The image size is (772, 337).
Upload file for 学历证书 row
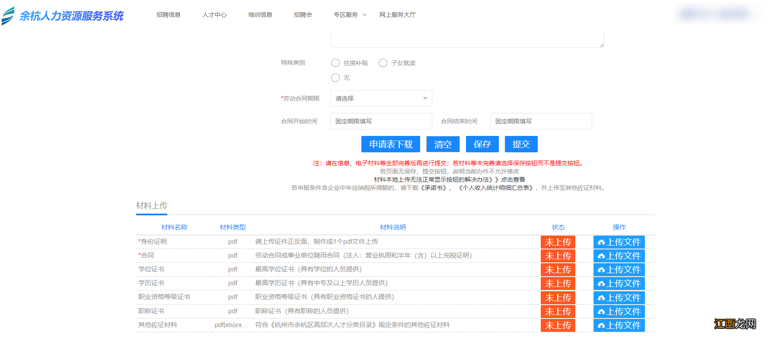[x=619, y=283]
